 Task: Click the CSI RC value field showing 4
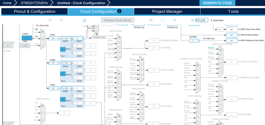[x=27, y=38]
